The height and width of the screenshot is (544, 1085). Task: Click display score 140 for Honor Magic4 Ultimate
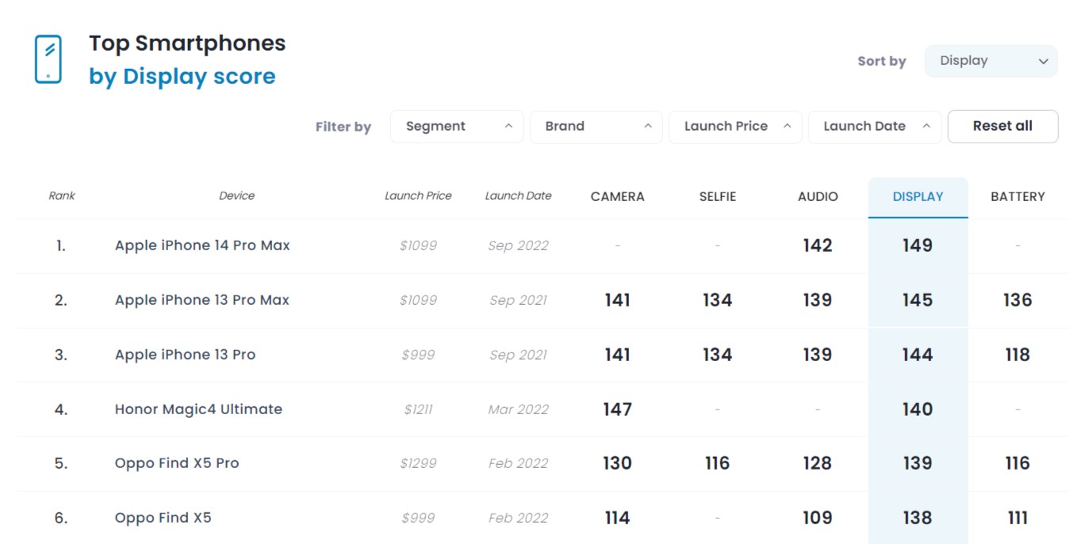[x=918, y=409]
